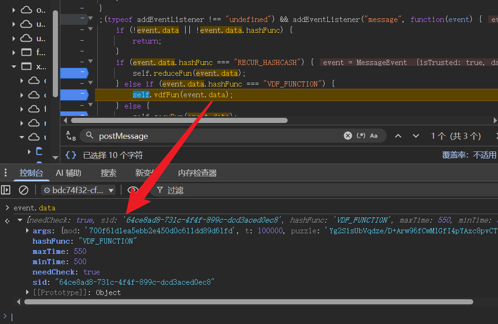498x324 pixels.
Task: Click the 覆盖率: 不适用 status text
Action: [469, 155]
